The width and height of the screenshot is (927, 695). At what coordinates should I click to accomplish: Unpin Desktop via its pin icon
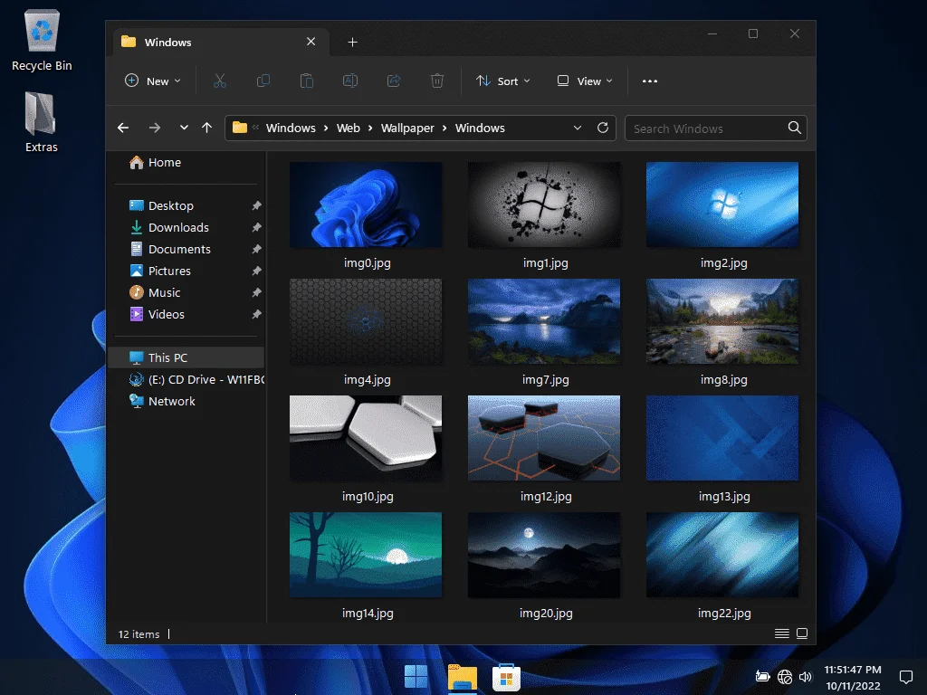point(256,205)
